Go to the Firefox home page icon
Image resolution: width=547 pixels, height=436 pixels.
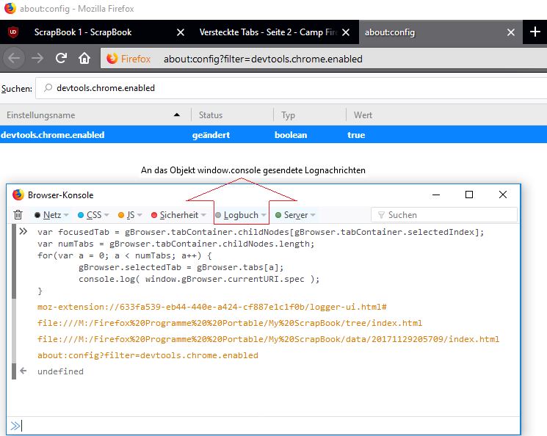click(x=84, y=59)
